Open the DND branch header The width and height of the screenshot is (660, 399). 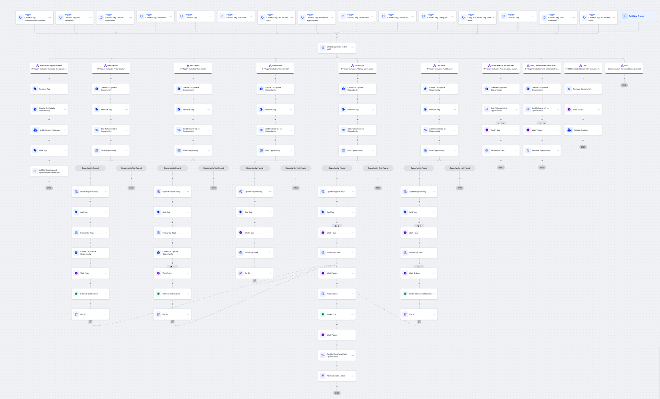(x=583, y=67)
